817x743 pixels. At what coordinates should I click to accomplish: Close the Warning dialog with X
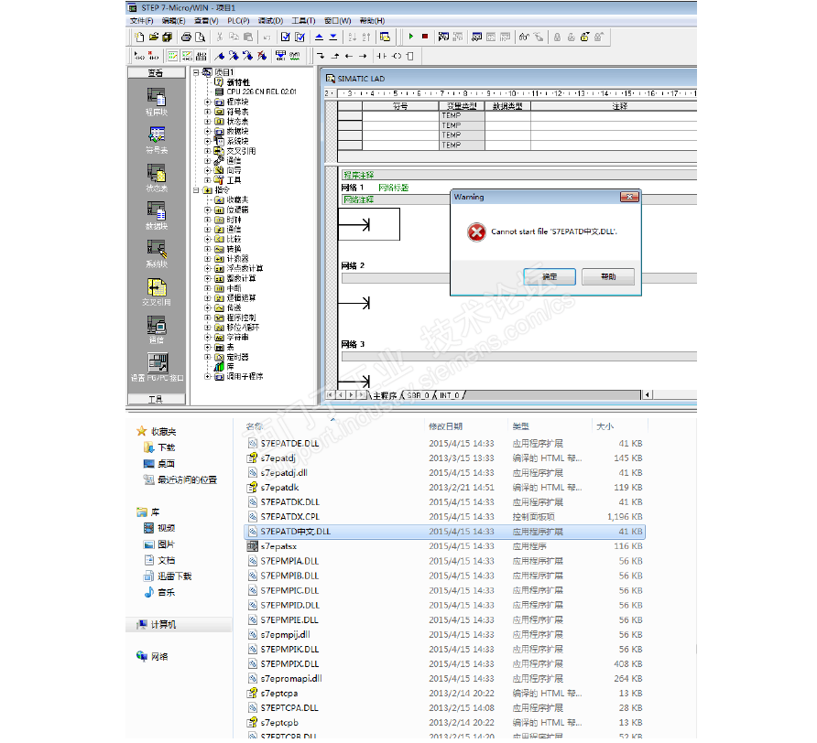coord(629,197)
